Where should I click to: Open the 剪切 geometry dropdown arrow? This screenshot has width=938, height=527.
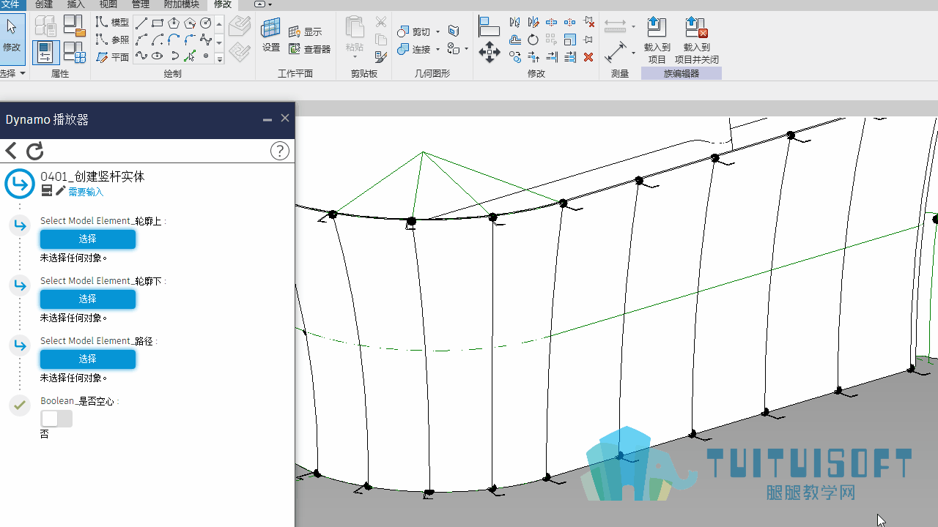pyautogui.click(x=437, y=31)
